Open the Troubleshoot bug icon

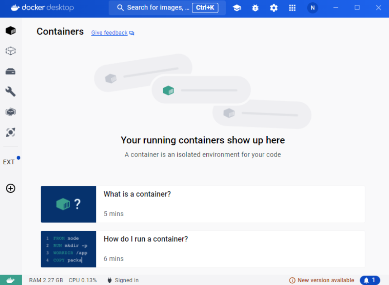pos(255,8)
